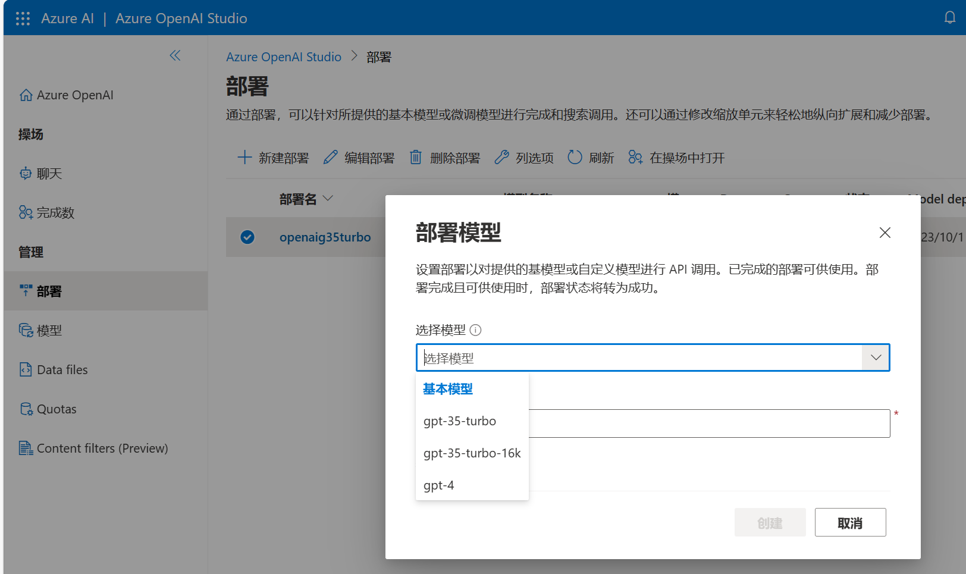
Task: Click the Data files icon in sidebar
Action: (26, 369)
